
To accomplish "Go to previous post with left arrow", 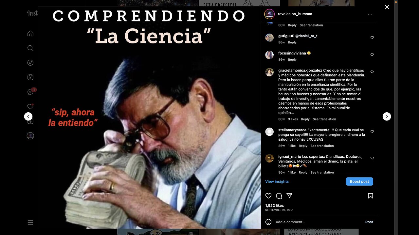I will point(28,116).
